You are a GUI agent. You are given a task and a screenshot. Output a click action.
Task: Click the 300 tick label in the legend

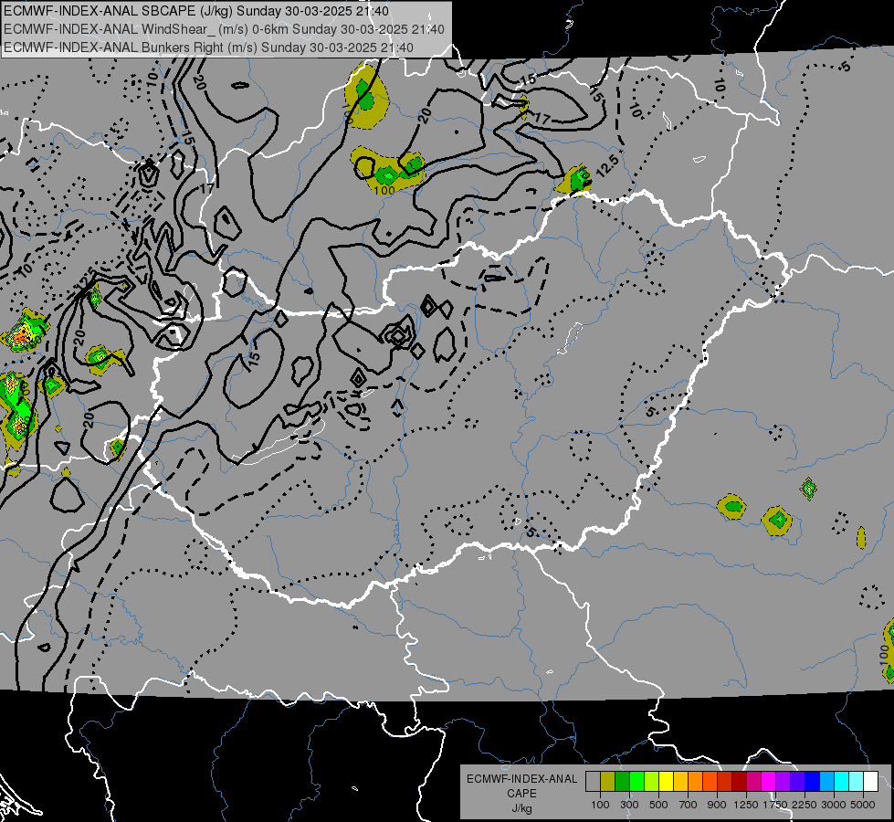click(629, 805)
